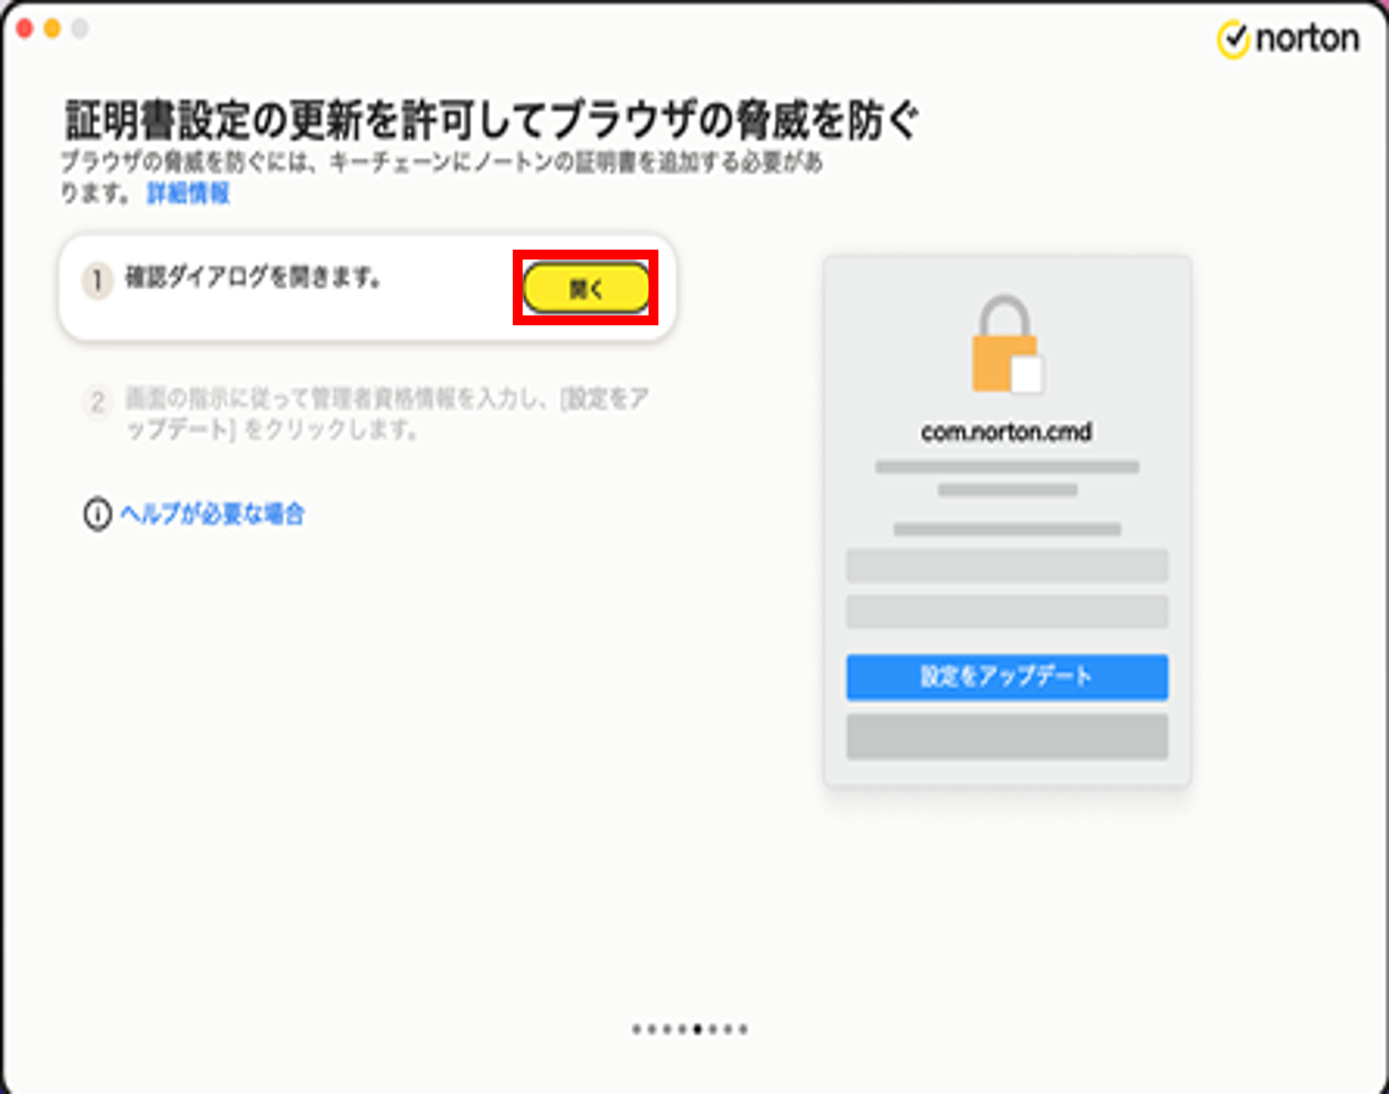The height and width of the screenshot is (1094, 1389).
Task: Open the ヘルプが必要な場合 help link
Action: pyautogui.click(x=212, y=513)
